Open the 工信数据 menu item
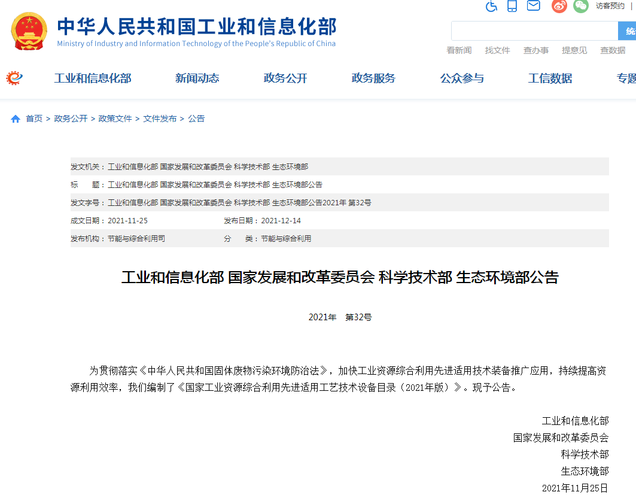 (550, 78)
